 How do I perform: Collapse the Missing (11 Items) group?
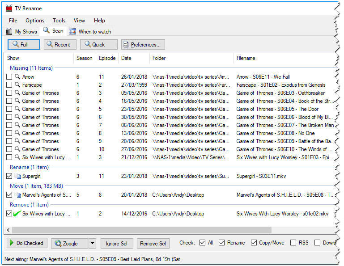click(x=31, y=68)
